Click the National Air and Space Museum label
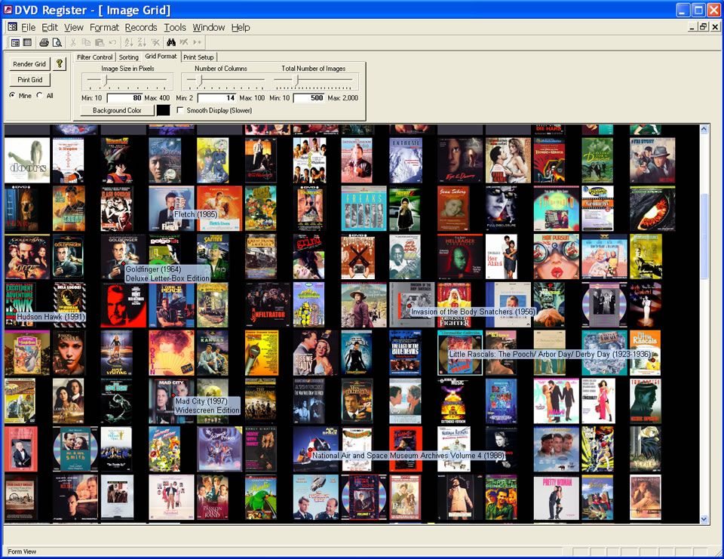The width and height of the screenshot is (724, 559). pyautogui.click(x=408, y=456)
